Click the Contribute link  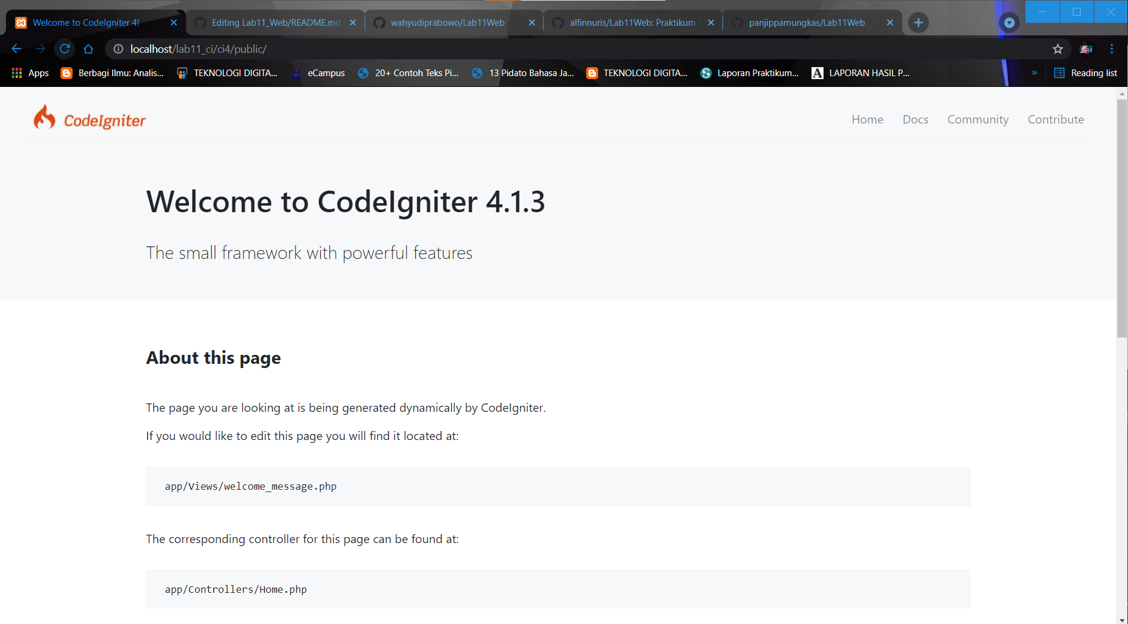(1055, 119)
